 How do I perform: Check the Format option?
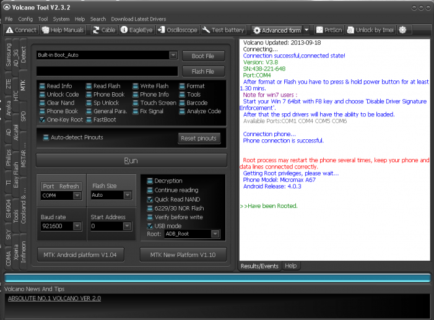coord(182,86)
